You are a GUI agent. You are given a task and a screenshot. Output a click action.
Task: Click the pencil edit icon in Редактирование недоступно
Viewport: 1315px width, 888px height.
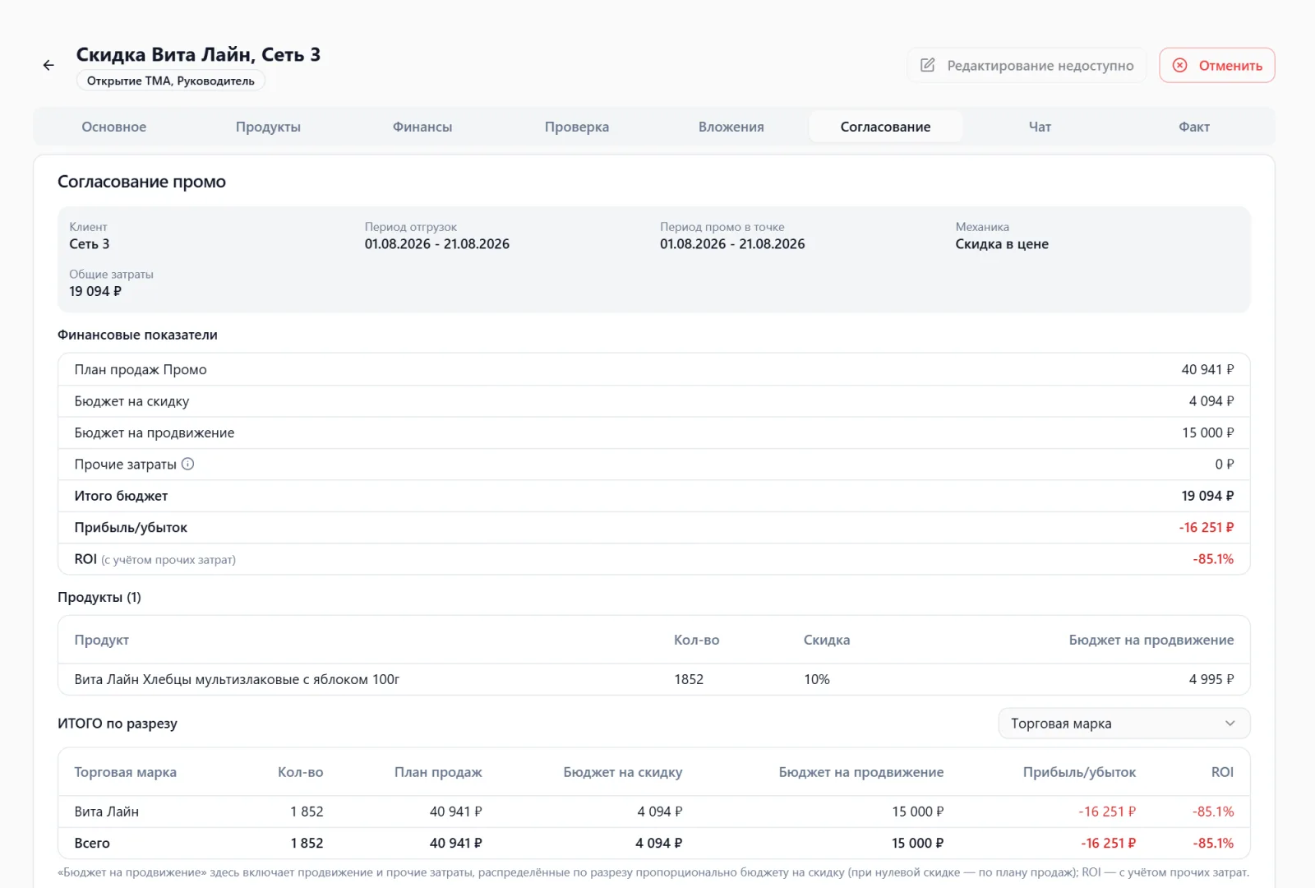click(x=927, y=65)
